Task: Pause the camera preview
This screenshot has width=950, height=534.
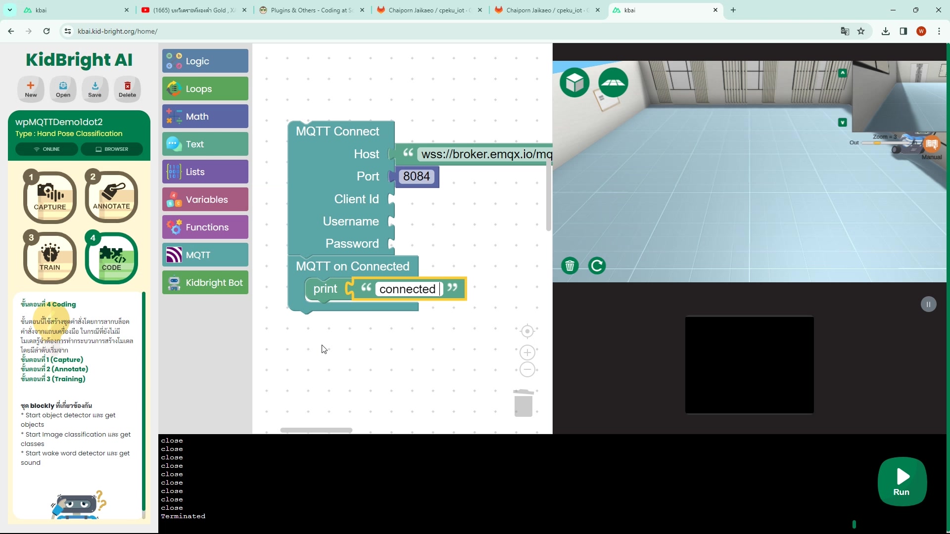Action: (928, 305)
